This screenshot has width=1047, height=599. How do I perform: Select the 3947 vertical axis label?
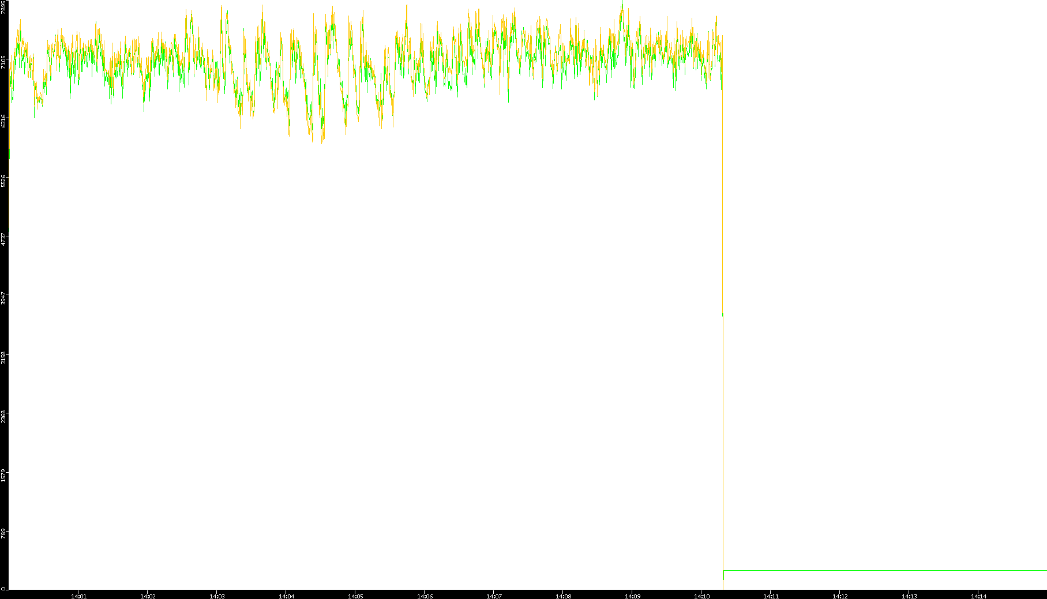coord(4,298)
